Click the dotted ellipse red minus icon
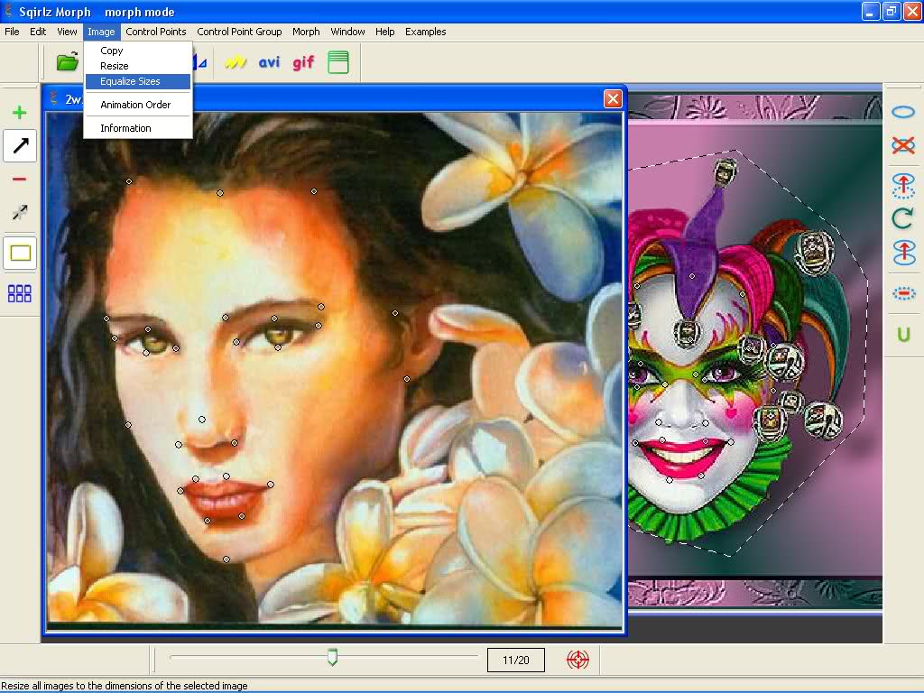 click(x=902, y=293)
